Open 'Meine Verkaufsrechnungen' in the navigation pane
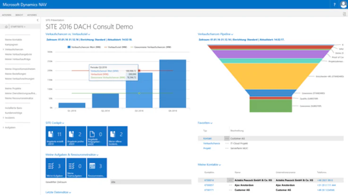This screenshot has width=348, height=195. tap(19, 79)
